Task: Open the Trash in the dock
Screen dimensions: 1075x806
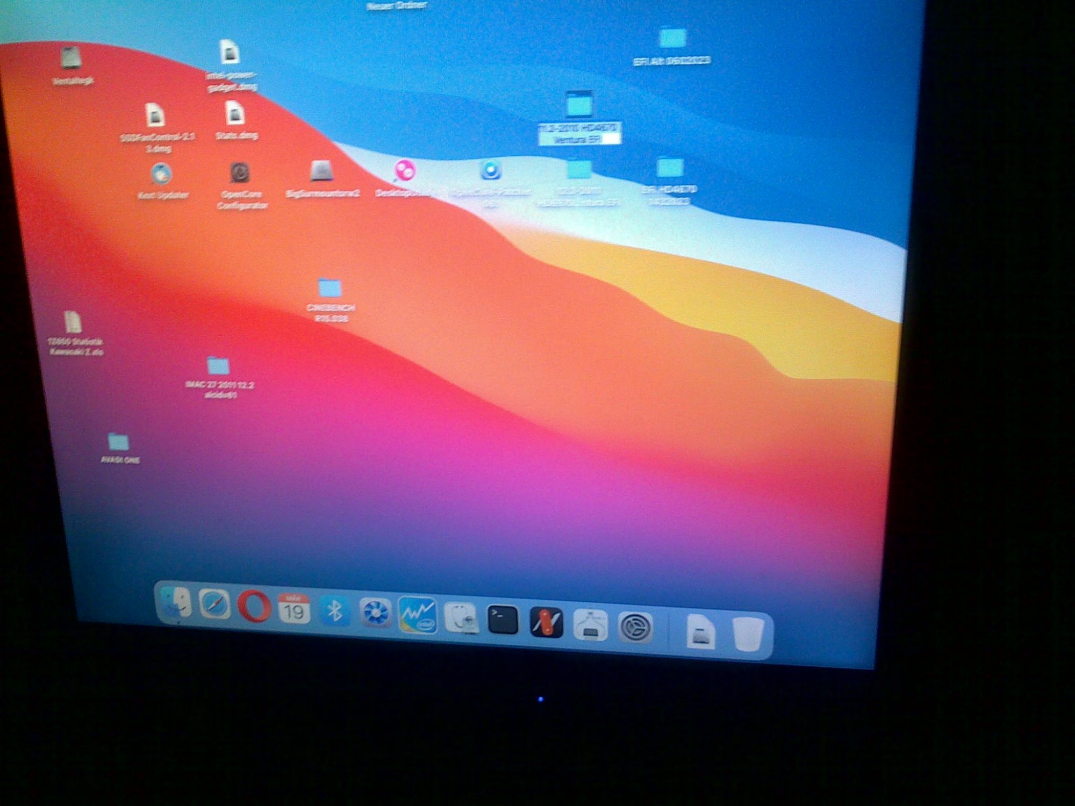Action: 748,634
